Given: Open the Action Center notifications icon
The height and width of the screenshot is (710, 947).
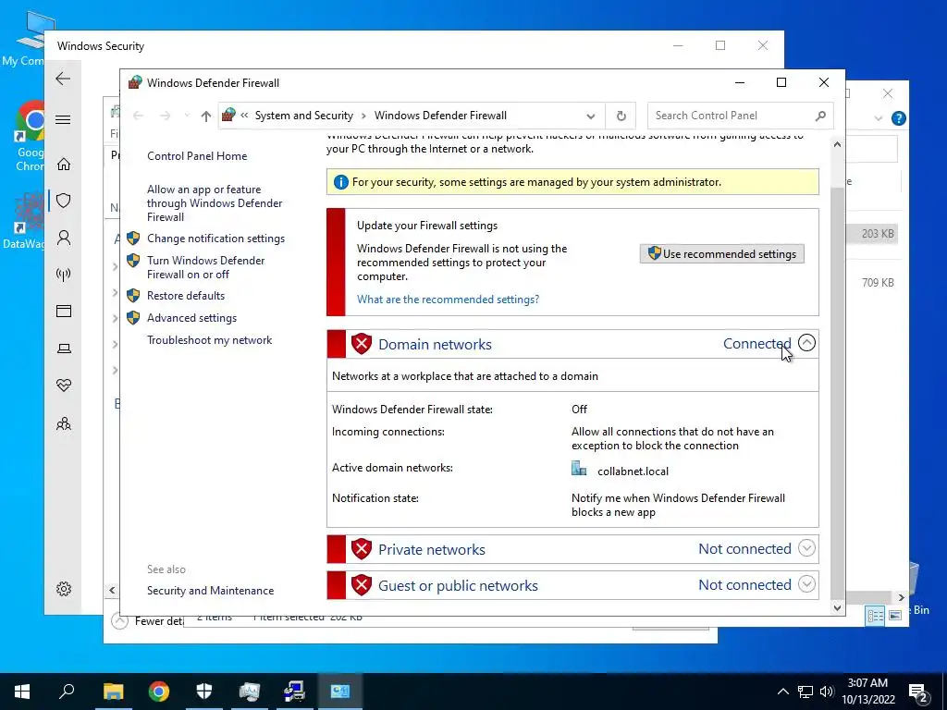Looking at the screenshot, I should tap(918, 692).
